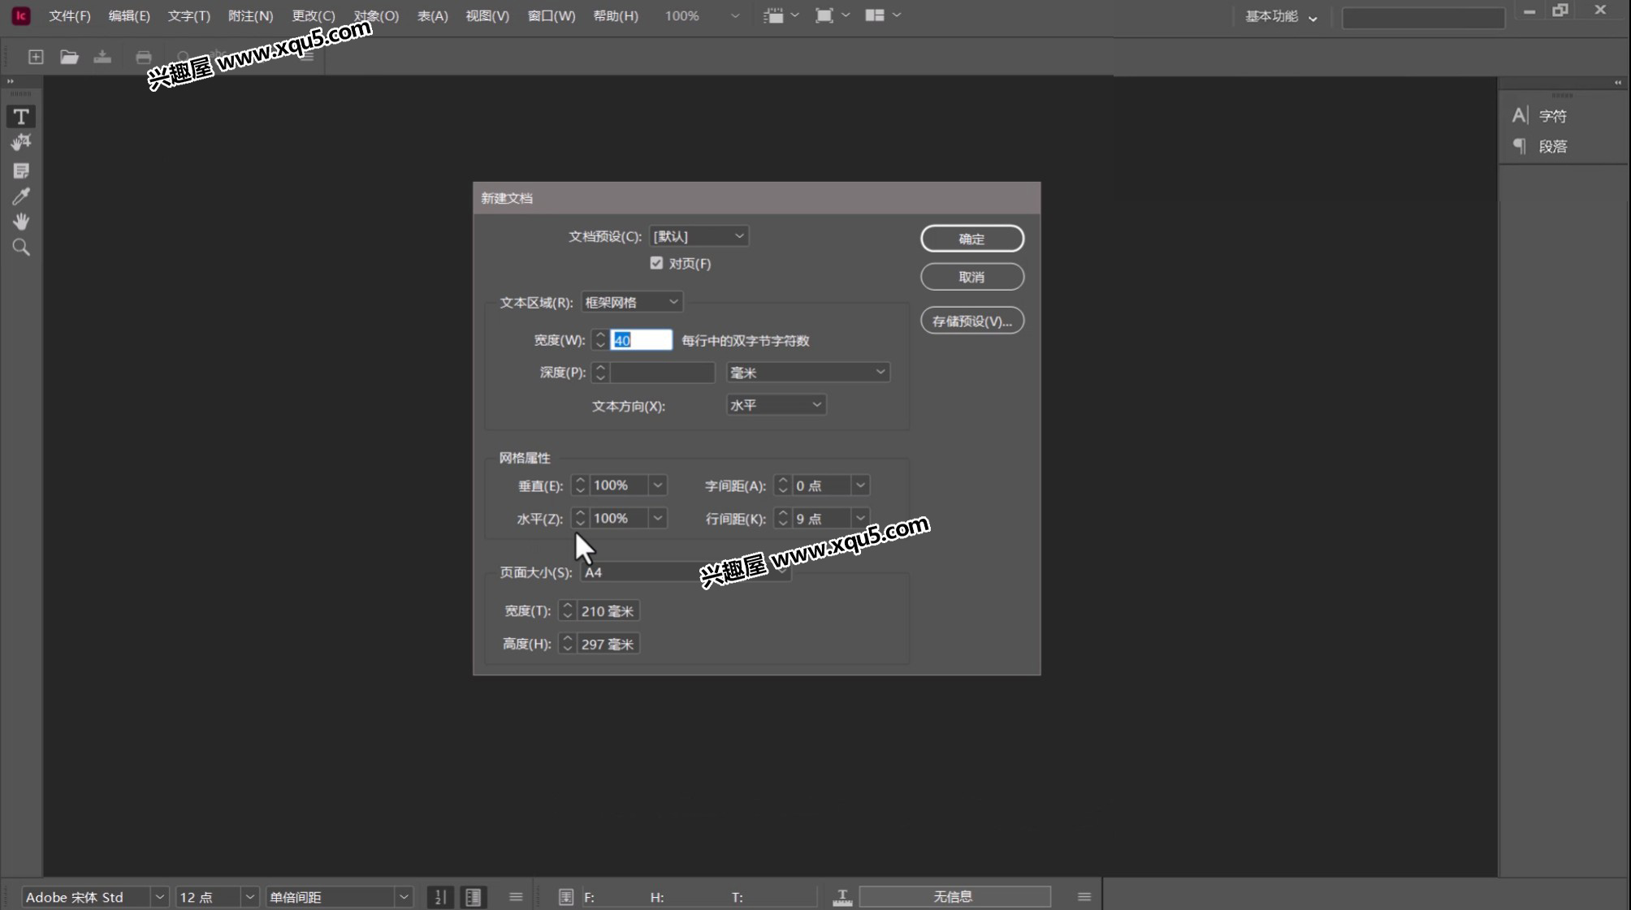Click the save icon in toolbar

pos(102,57)
